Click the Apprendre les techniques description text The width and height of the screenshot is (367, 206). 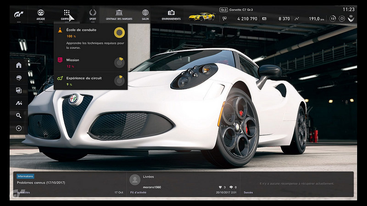pos(95,45)
